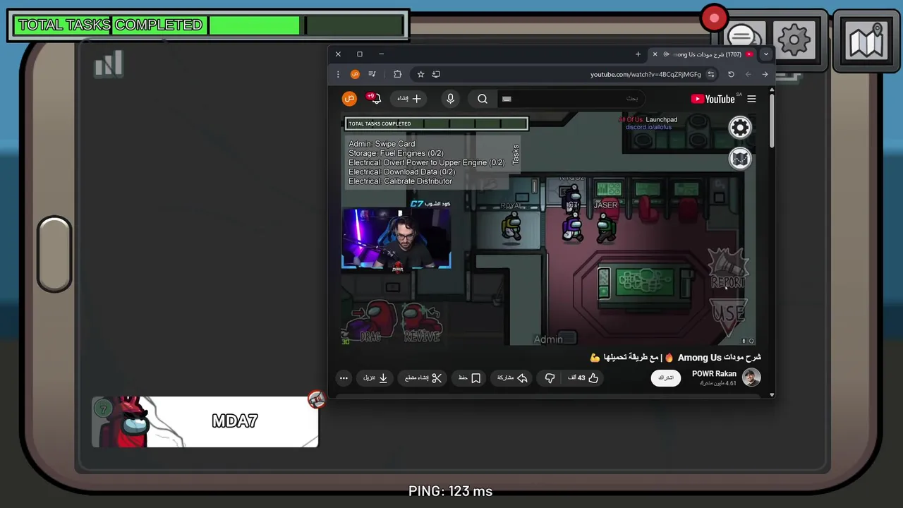Open the Among Us ship map
This screenshot has width=903, height=508.
pyautogui.click(x=867, y=42)
